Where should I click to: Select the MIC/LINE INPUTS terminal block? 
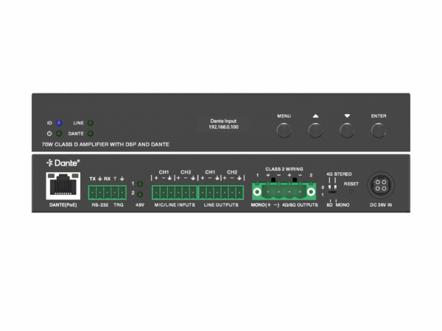pyautogui.click(x=175, y=193)
